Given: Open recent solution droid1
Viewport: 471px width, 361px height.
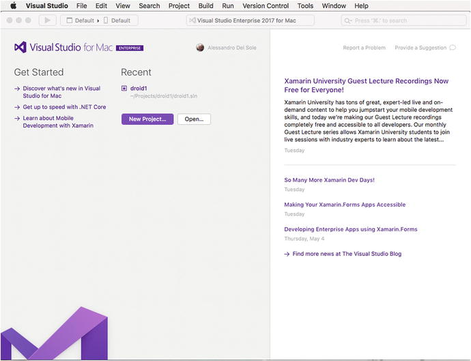Looking at the screenshot, I should pos(139,88).
